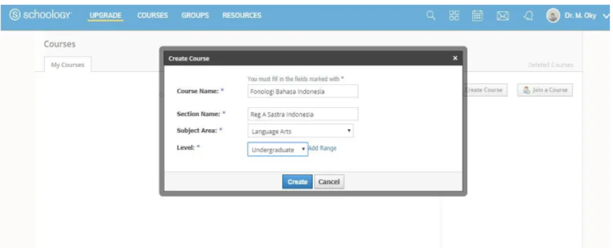Click the Section Name input field

[303, 114]
